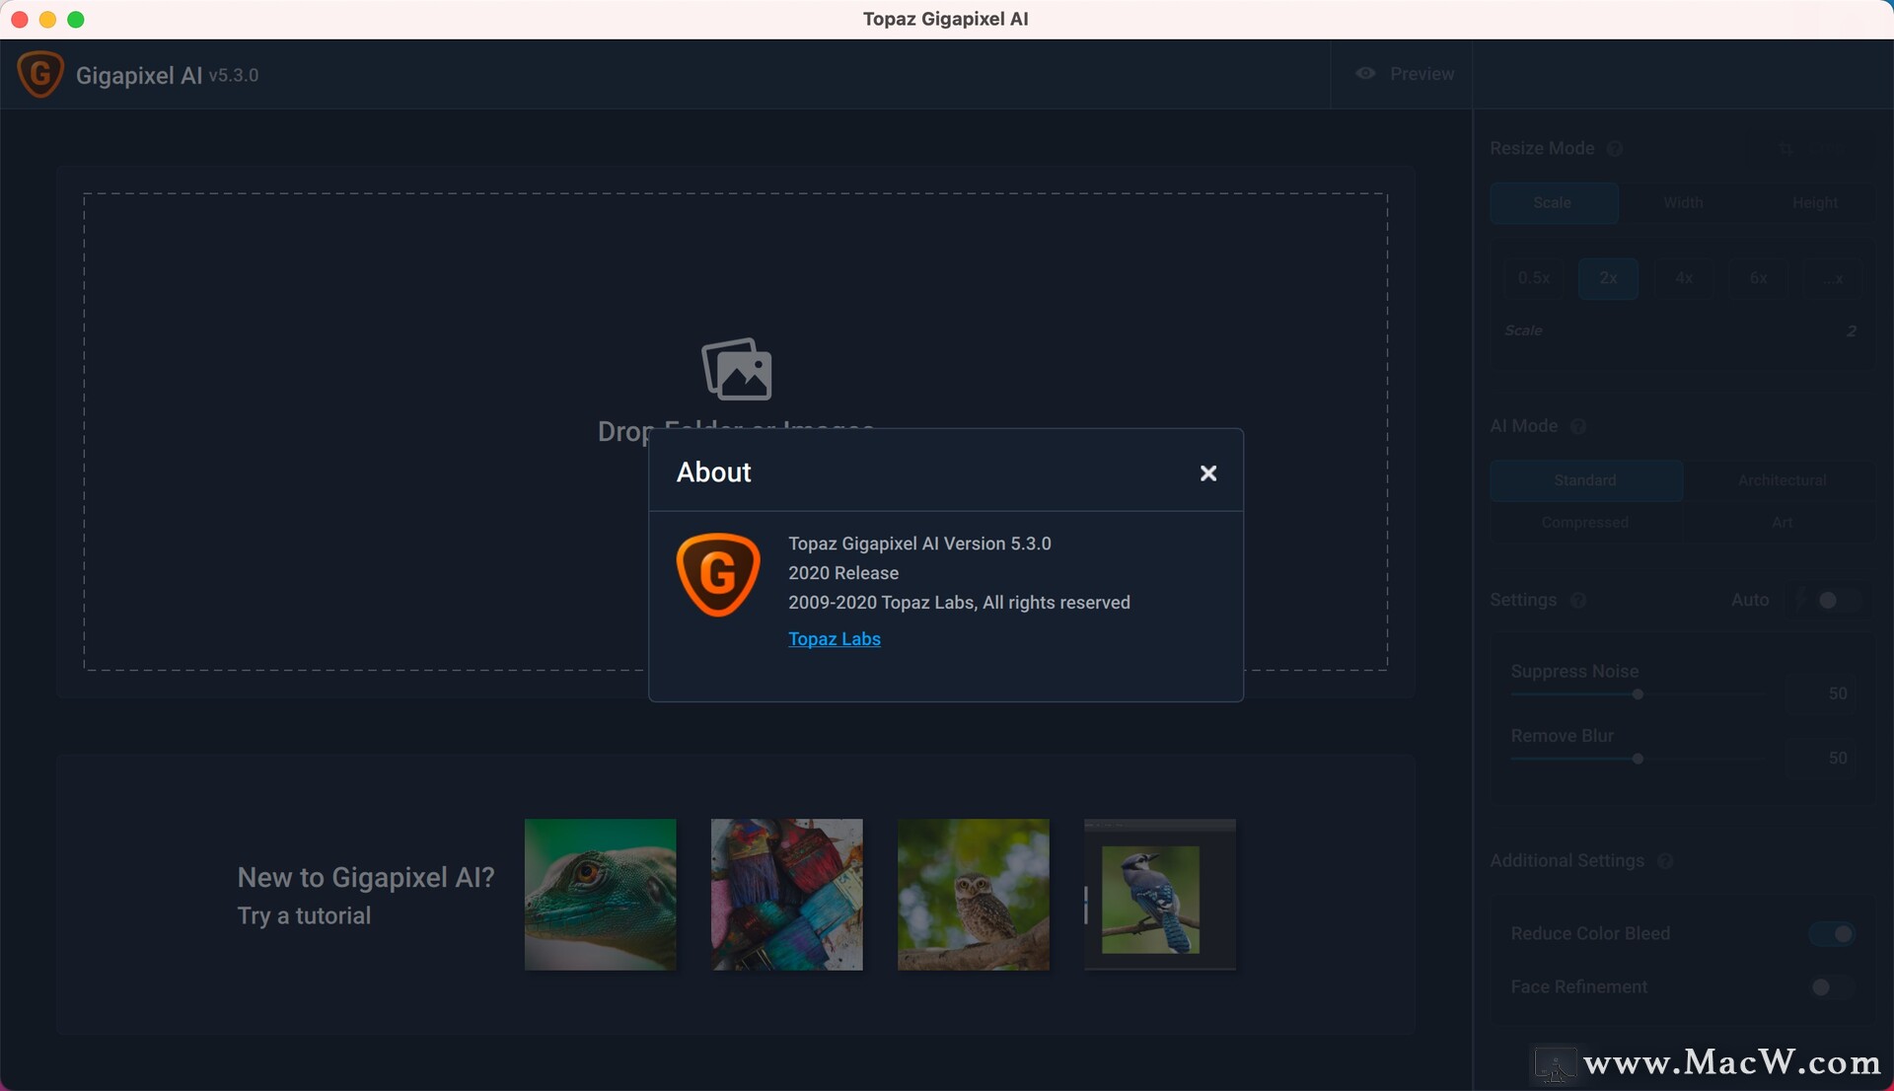Choose the custom ...x scale option
This screenshot has width=1894, height=1091.
pos(1833,278)
